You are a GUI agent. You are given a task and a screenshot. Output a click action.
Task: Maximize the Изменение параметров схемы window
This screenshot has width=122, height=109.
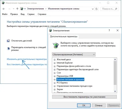(x=108, y=3)
